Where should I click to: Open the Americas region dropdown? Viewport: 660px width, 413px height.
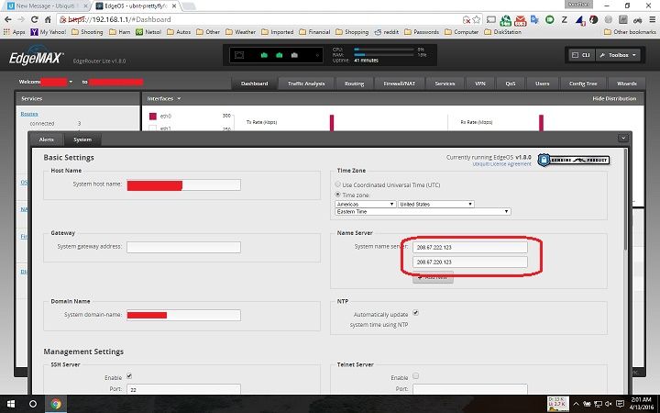pos(367,204)
